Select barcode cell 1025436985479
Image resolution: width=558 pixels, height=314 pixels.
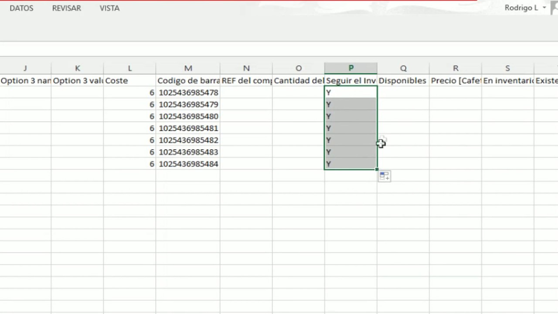(x=188, y=104)
